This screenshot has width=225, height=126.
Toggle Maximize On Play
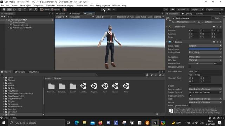pos(125,17)
